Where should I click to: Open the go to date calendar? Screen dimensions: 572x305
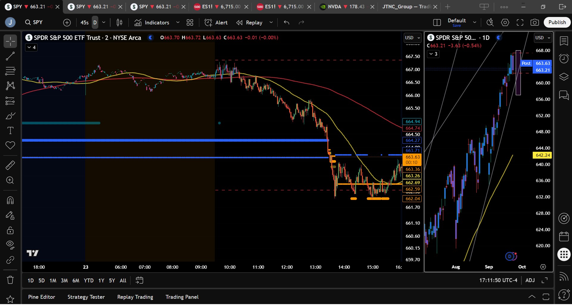coord(139,280)
